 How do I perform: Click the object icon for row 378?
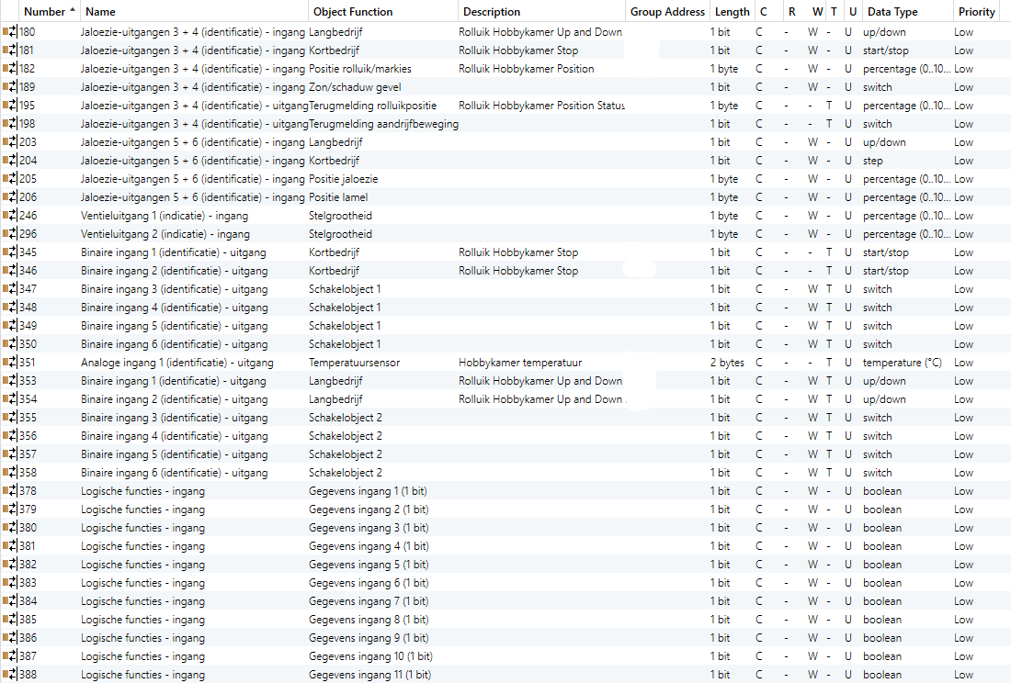tap(10, 490)
